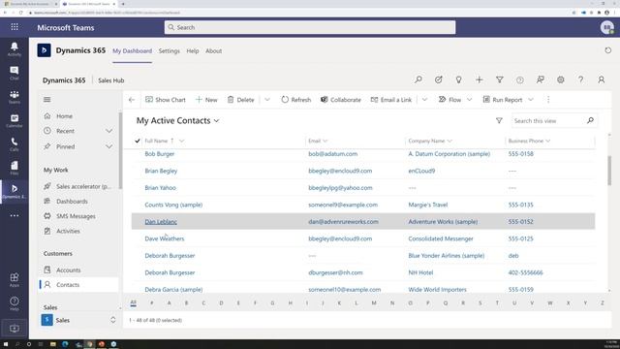The image size is (620, 349).
Task: Show more apps via ellipsis in Teams rail
Action: pos(15,215)
